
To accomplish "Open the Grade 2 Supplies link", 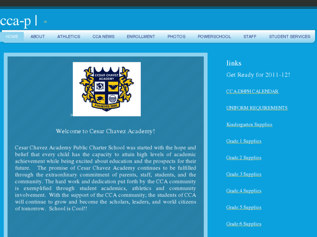I will point(244,157).
